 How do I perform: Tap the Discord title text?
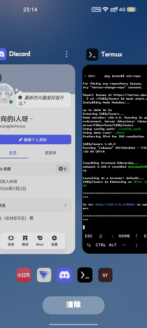coord(20,54)
